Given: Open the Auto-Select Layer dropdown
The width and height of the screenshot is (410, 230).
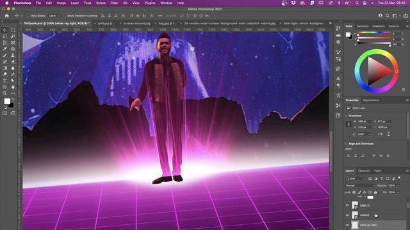Looking at the screenshot, I should point(54,16).
